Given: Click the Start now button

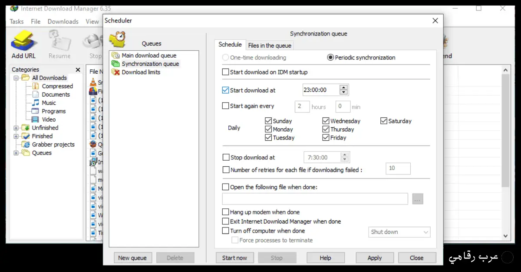Looking at the screenshot, I should coord(234,258).
